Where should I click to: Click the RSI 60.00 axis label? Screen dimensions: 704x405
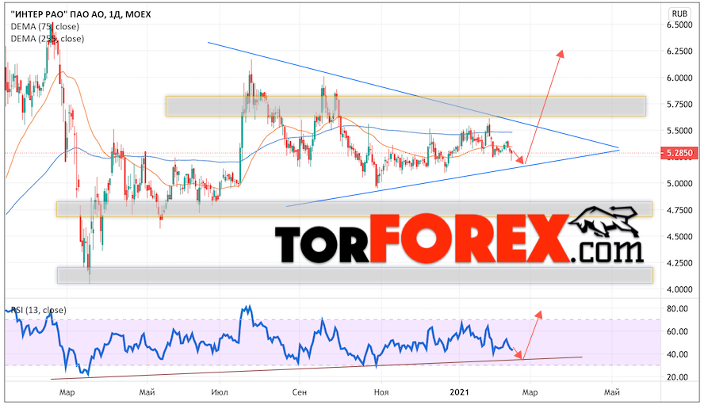tap(677, 332)
